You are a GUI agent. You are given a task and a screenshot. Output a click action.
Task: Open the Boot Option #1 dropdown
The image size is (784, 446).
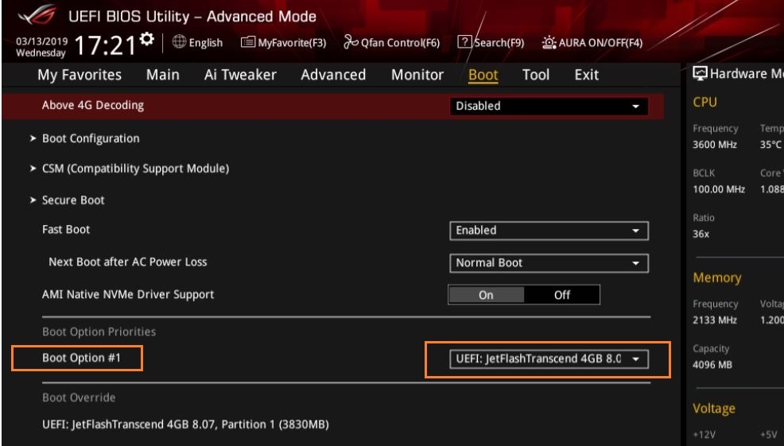point(549,359)
